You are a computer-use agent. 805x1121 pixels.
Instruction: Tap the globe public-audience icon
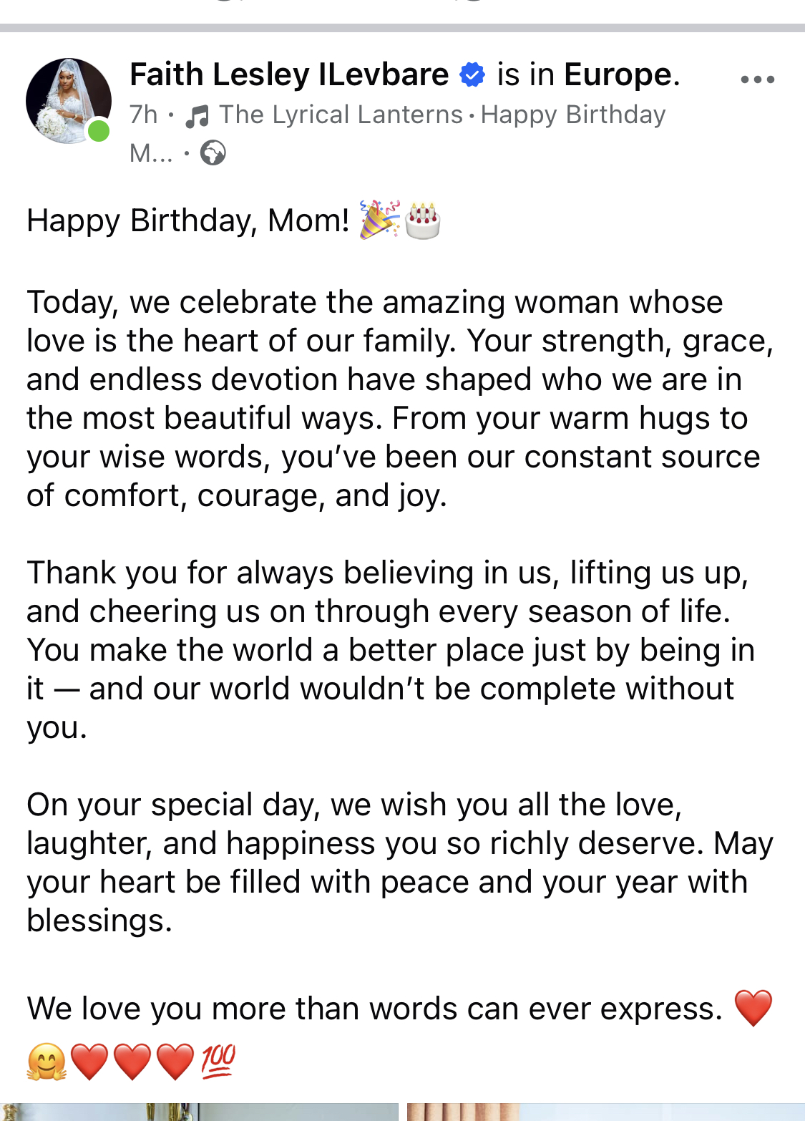point(213,152)
